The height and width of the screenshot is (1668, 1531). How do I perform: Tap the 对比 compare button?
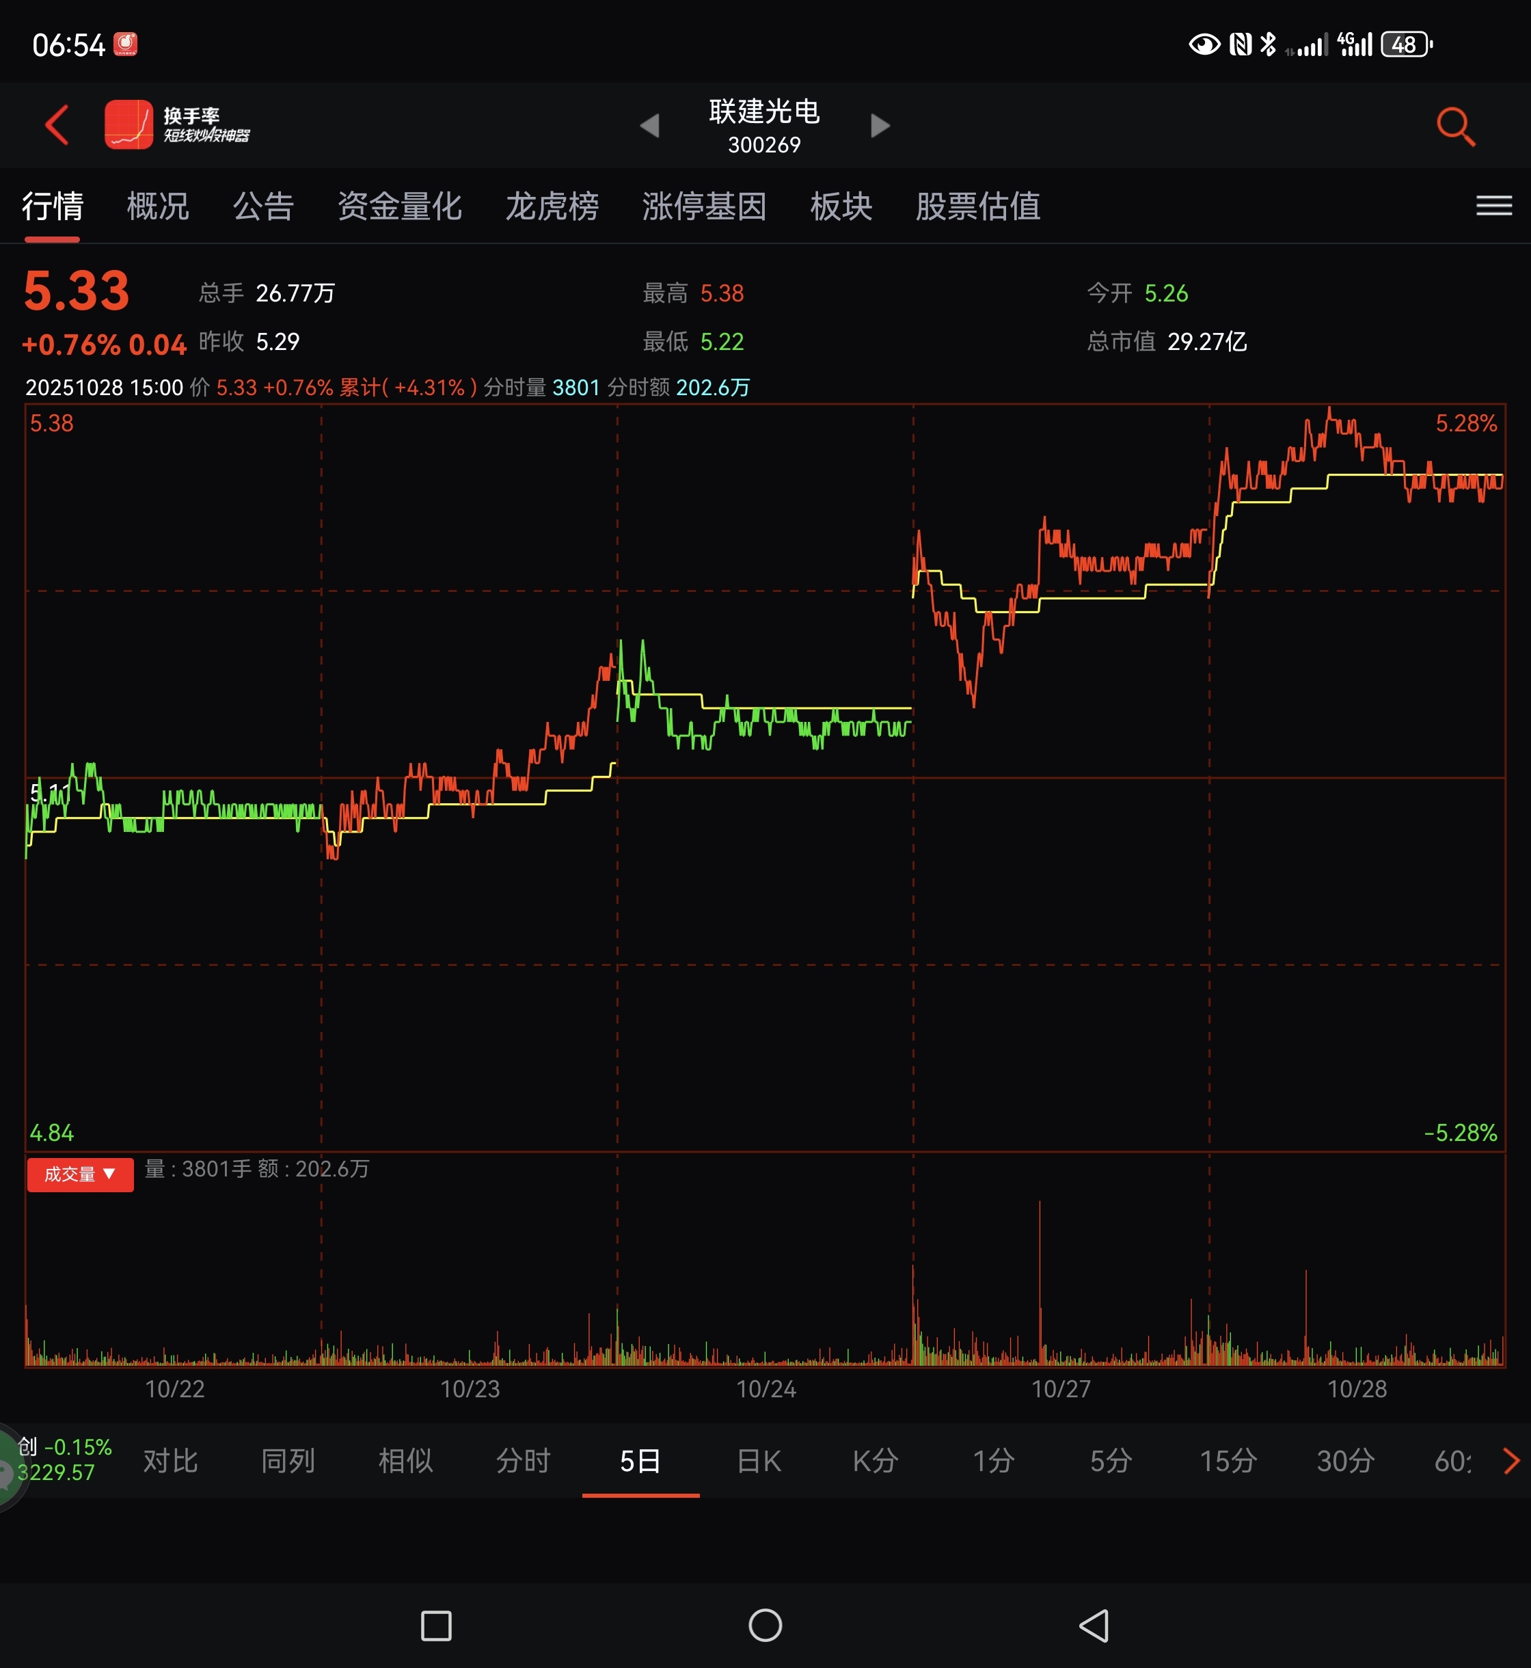click(170, 1461)
